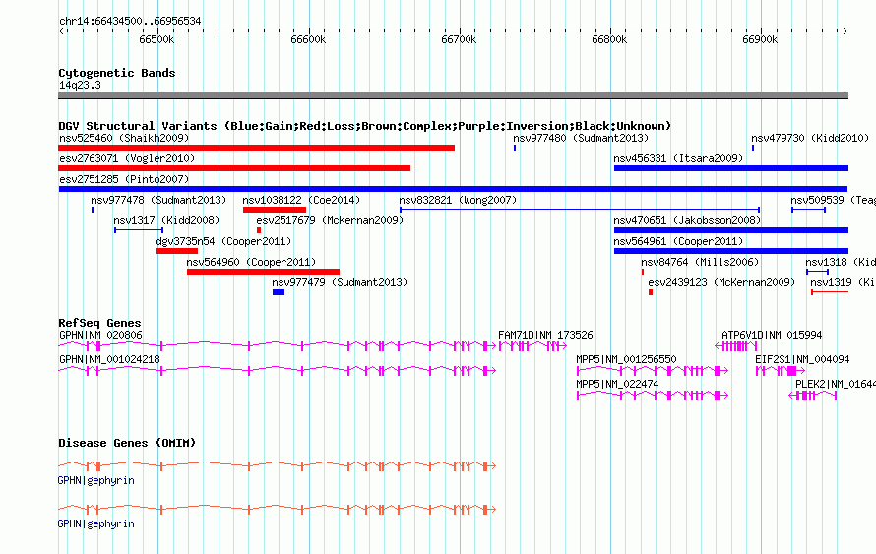Click the ATP6V1D|NM_015994 gene model
This screenshot has width=876, height=554.
pos(736,346)
